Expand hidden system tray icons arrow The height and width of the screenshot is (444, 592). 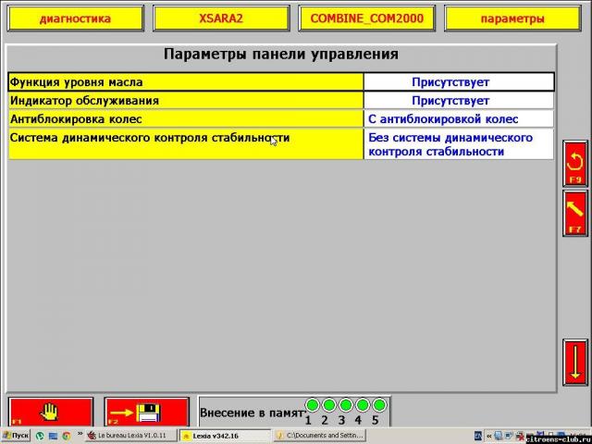[x=489, y=436]
